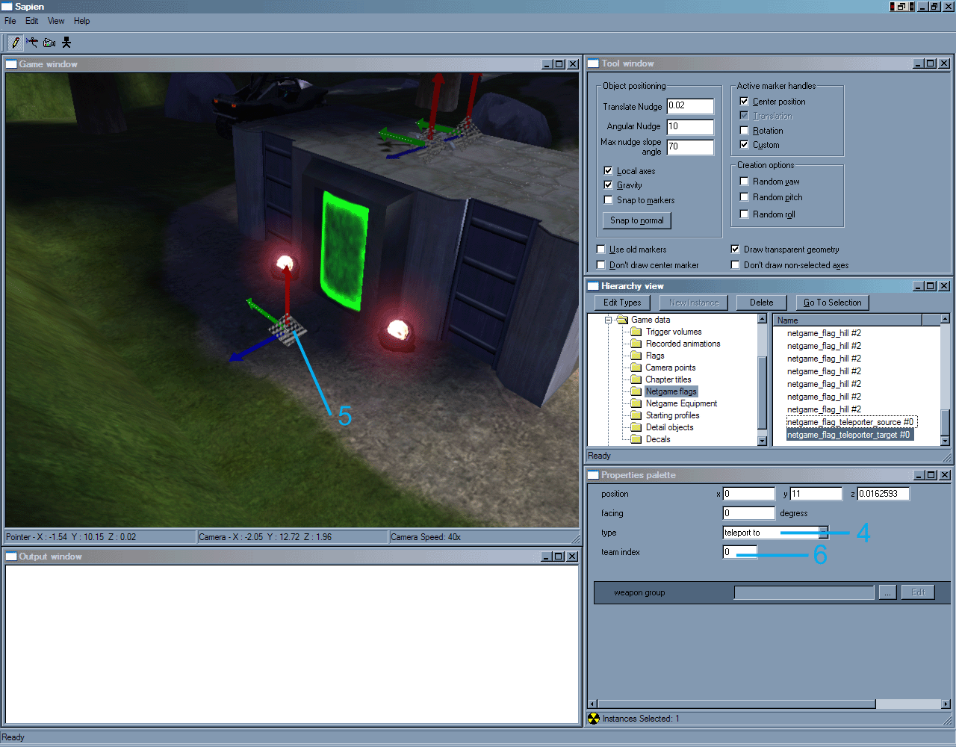The width and height of the screenshot is (956, 747).
Task: Click the Netgame Equipment folder icon
Action: pos(636,403)
